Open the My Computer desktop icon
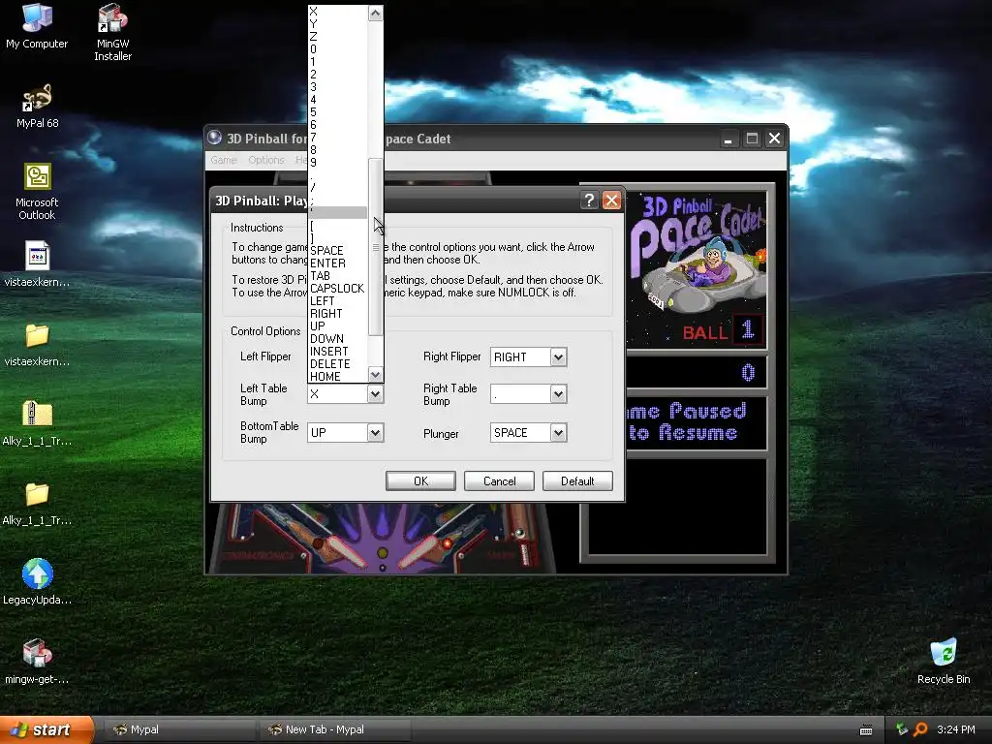 coord(37,25)
